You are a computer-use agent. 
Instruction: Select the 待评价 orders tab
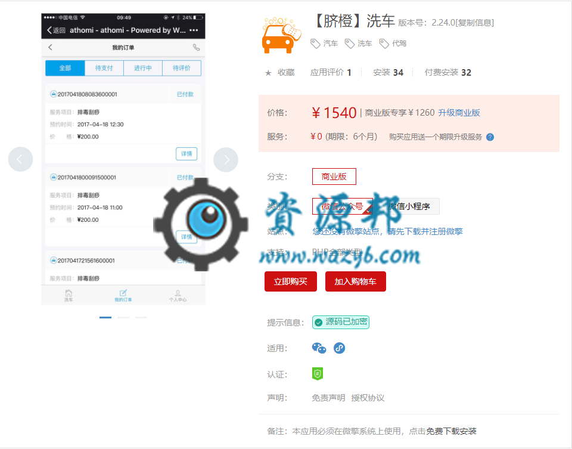(182, 68)
